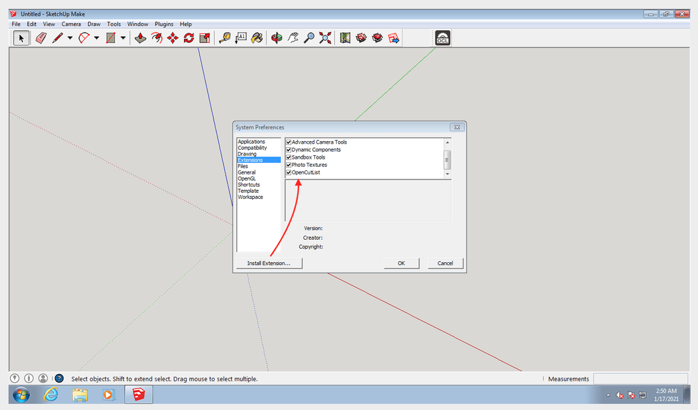Toggle the Photo Textures checkbox
698x410 pixels.
point(288,165)
